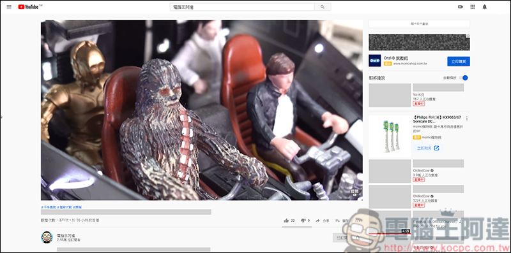The image size is (511, 253).
Task: Click the 星際大戰 hashtag link
Action: click(65, 207)
